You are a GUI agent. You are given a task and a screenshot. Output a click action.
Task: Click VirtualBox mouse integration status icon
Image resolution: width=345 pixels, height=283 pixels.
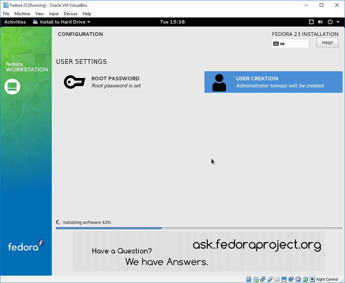pyautogui.click(x=305, y=279)
